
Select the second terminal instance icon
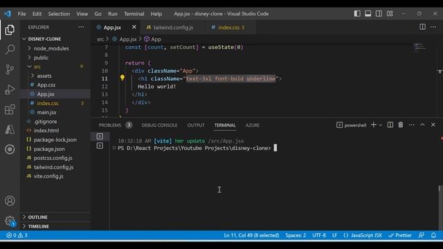click(x=100, y=146)
